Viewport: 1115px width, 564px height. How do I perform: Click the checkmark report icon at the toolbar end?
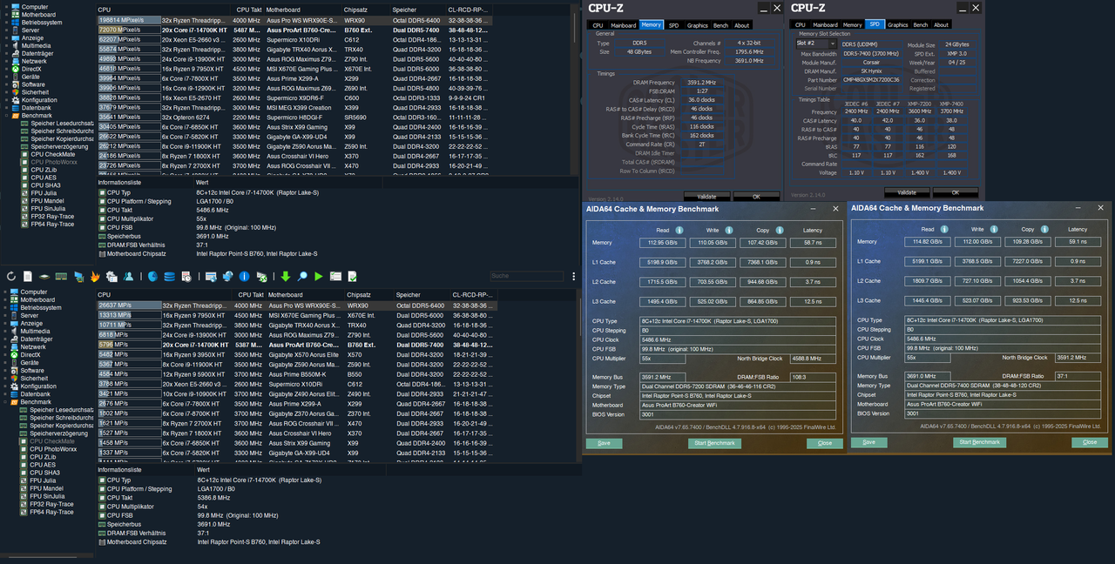(x=352, y=277)
